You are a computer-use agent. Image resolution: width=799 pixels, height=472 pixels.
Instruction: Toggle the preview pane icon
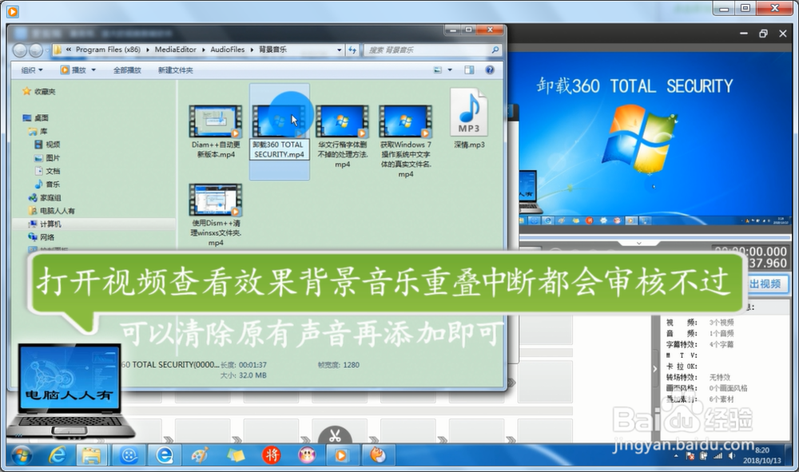click(x=469, y=70)
